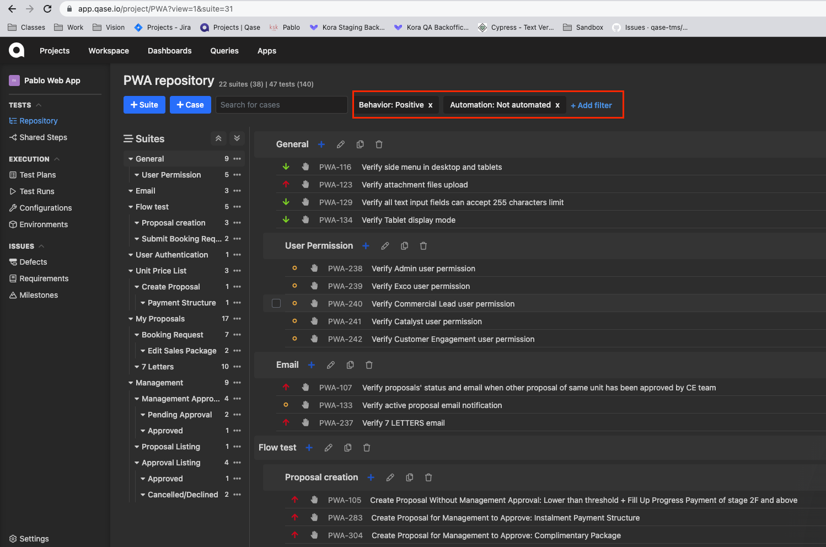Open case PWA-116 side menu test

click(x=432, y=167)
